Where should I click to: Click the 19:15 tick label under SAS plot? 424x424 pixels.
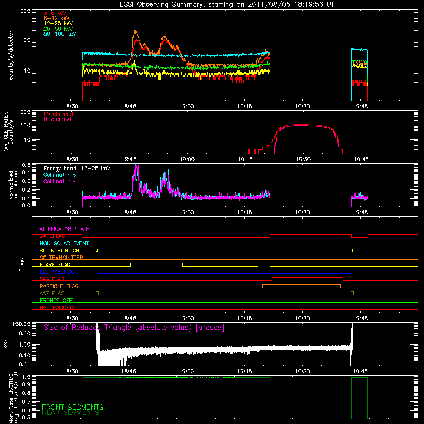click(x=245, y=372)
